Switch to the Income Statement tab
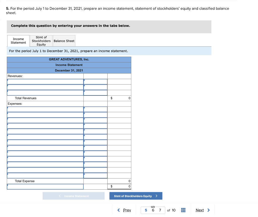The width and height of the screenshot is (258, 217). click(x=18, y=41)
